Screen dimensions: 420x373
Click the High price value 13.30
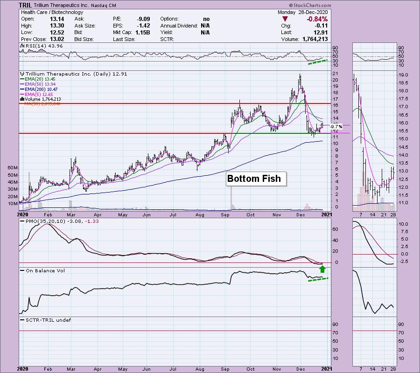click(57, 26)
